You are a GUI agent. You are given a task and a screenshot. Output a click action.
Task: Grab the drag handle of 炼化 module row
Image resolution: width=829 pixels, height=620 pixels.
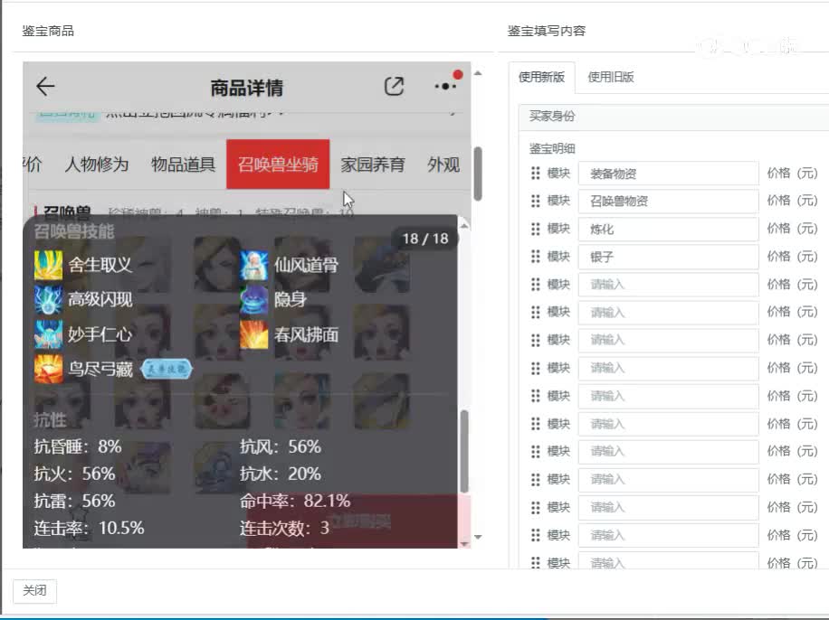point(535,229)
